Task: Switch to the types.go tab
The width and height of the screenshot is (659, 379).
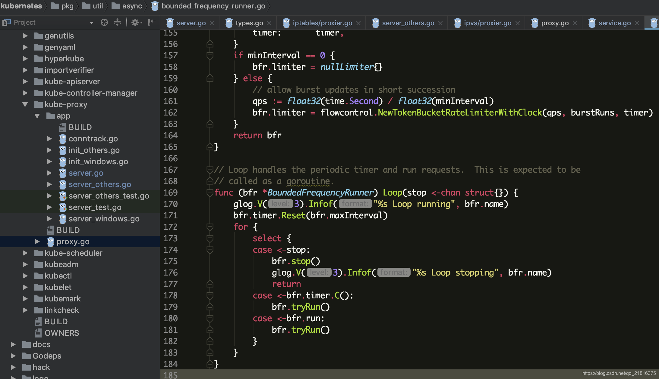Action: click(249, 23)
